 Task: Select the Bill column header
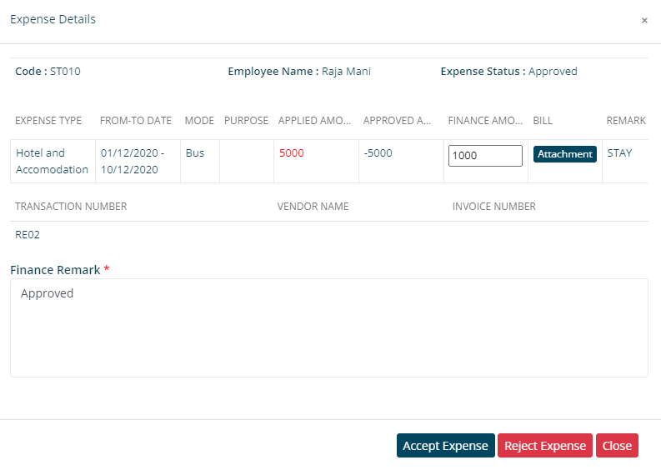543,121
